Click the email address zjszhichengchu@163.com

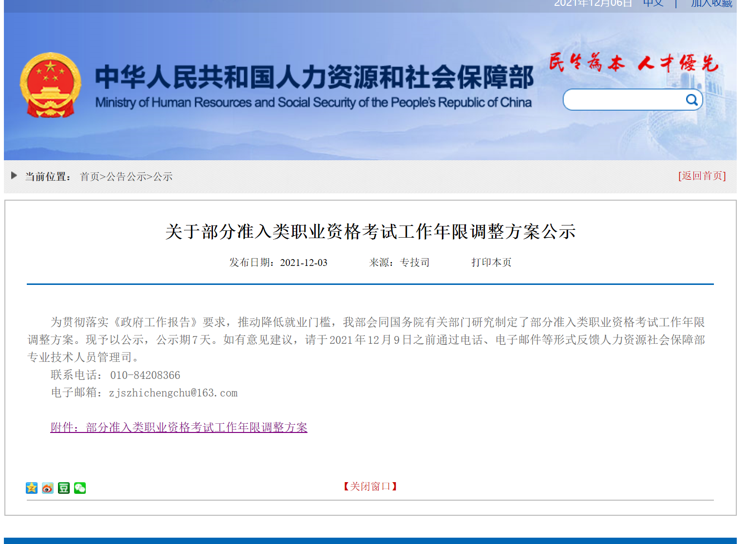pyautogui.click(x=173, y=393)
